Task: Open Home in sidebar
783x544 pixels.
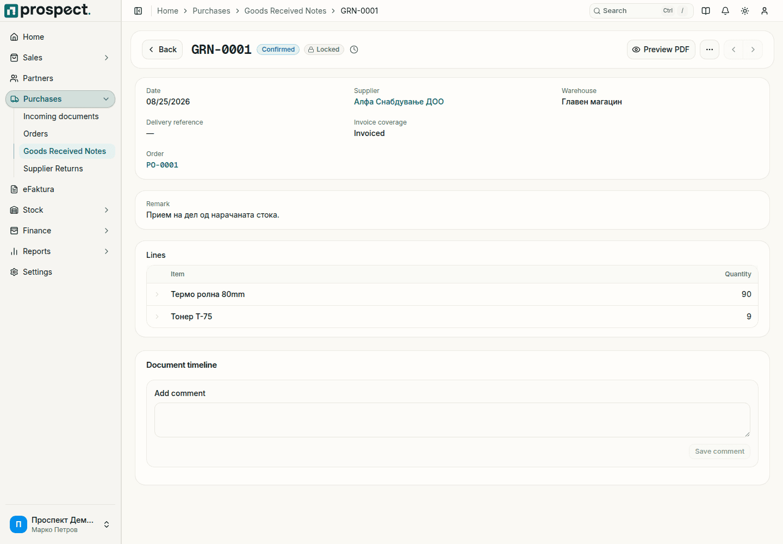Action: click(x=60, y=37)
